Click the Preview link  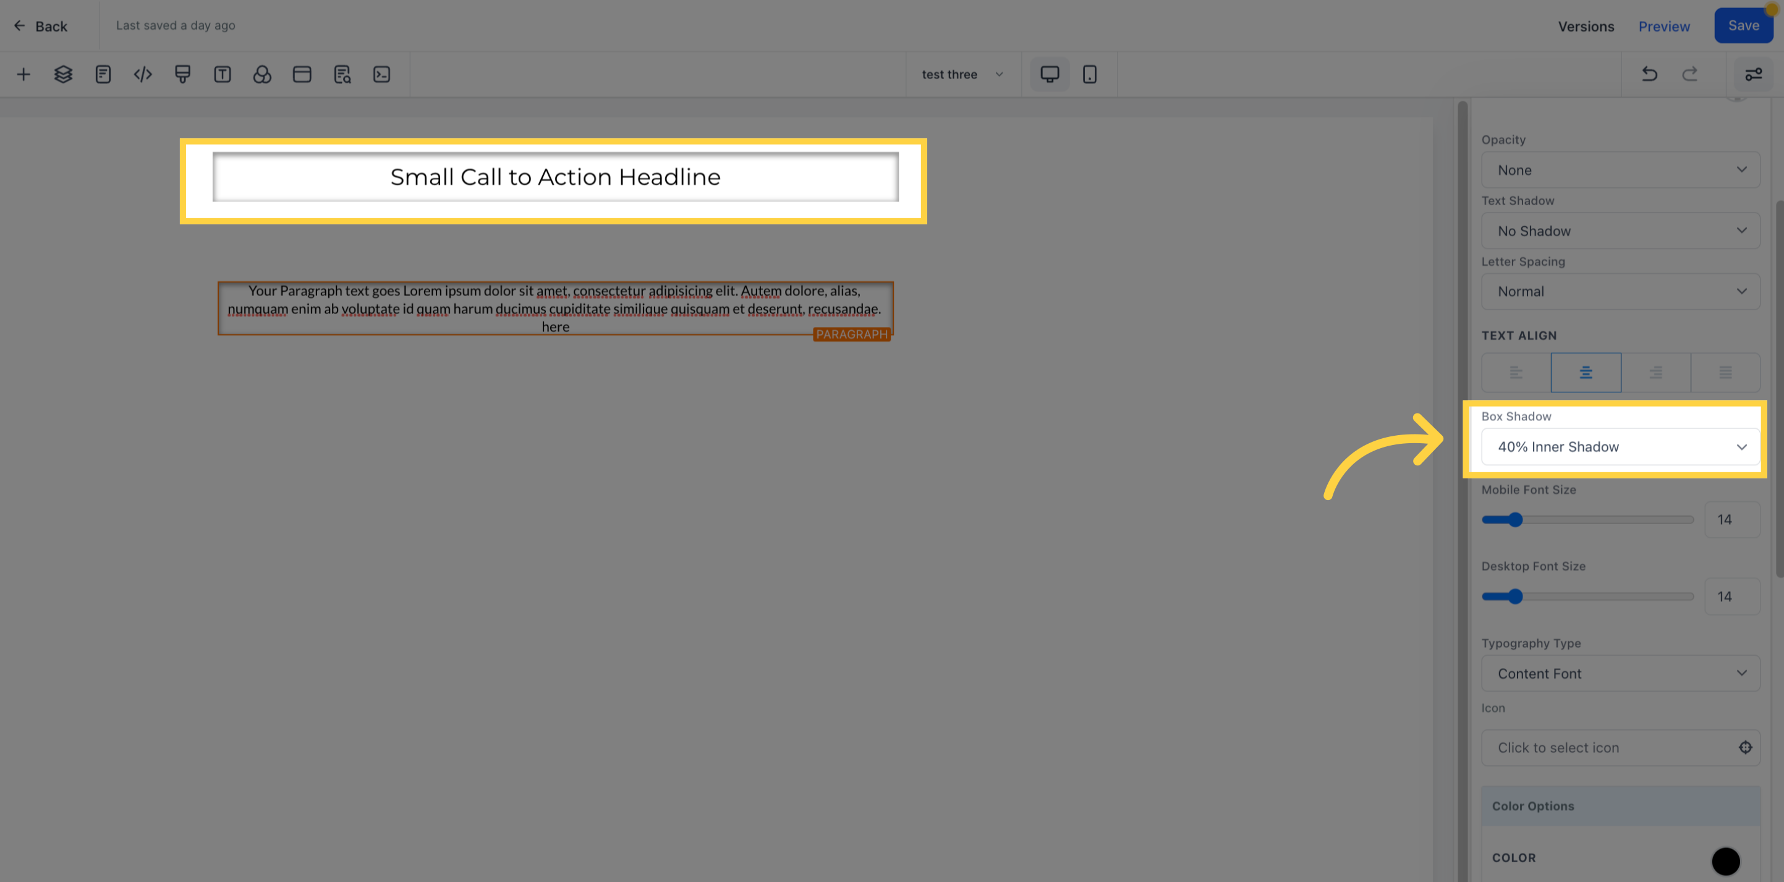point(1663,27)
